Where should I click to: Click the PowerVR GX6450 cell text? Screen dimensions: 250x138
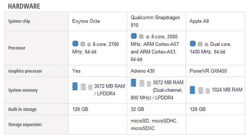(x=208, y=71)
